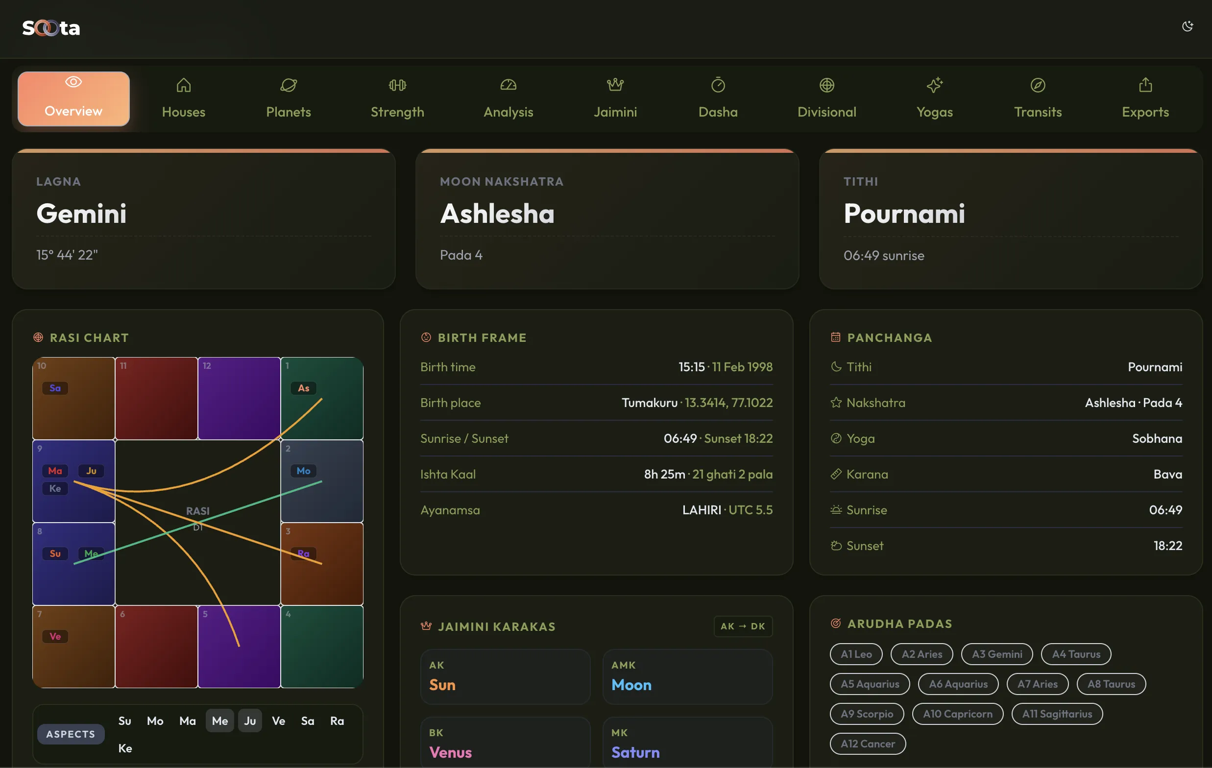1212x768 pixels.
Task: Toggle Ke aspect lines
Action: click(x=125, y=748)
